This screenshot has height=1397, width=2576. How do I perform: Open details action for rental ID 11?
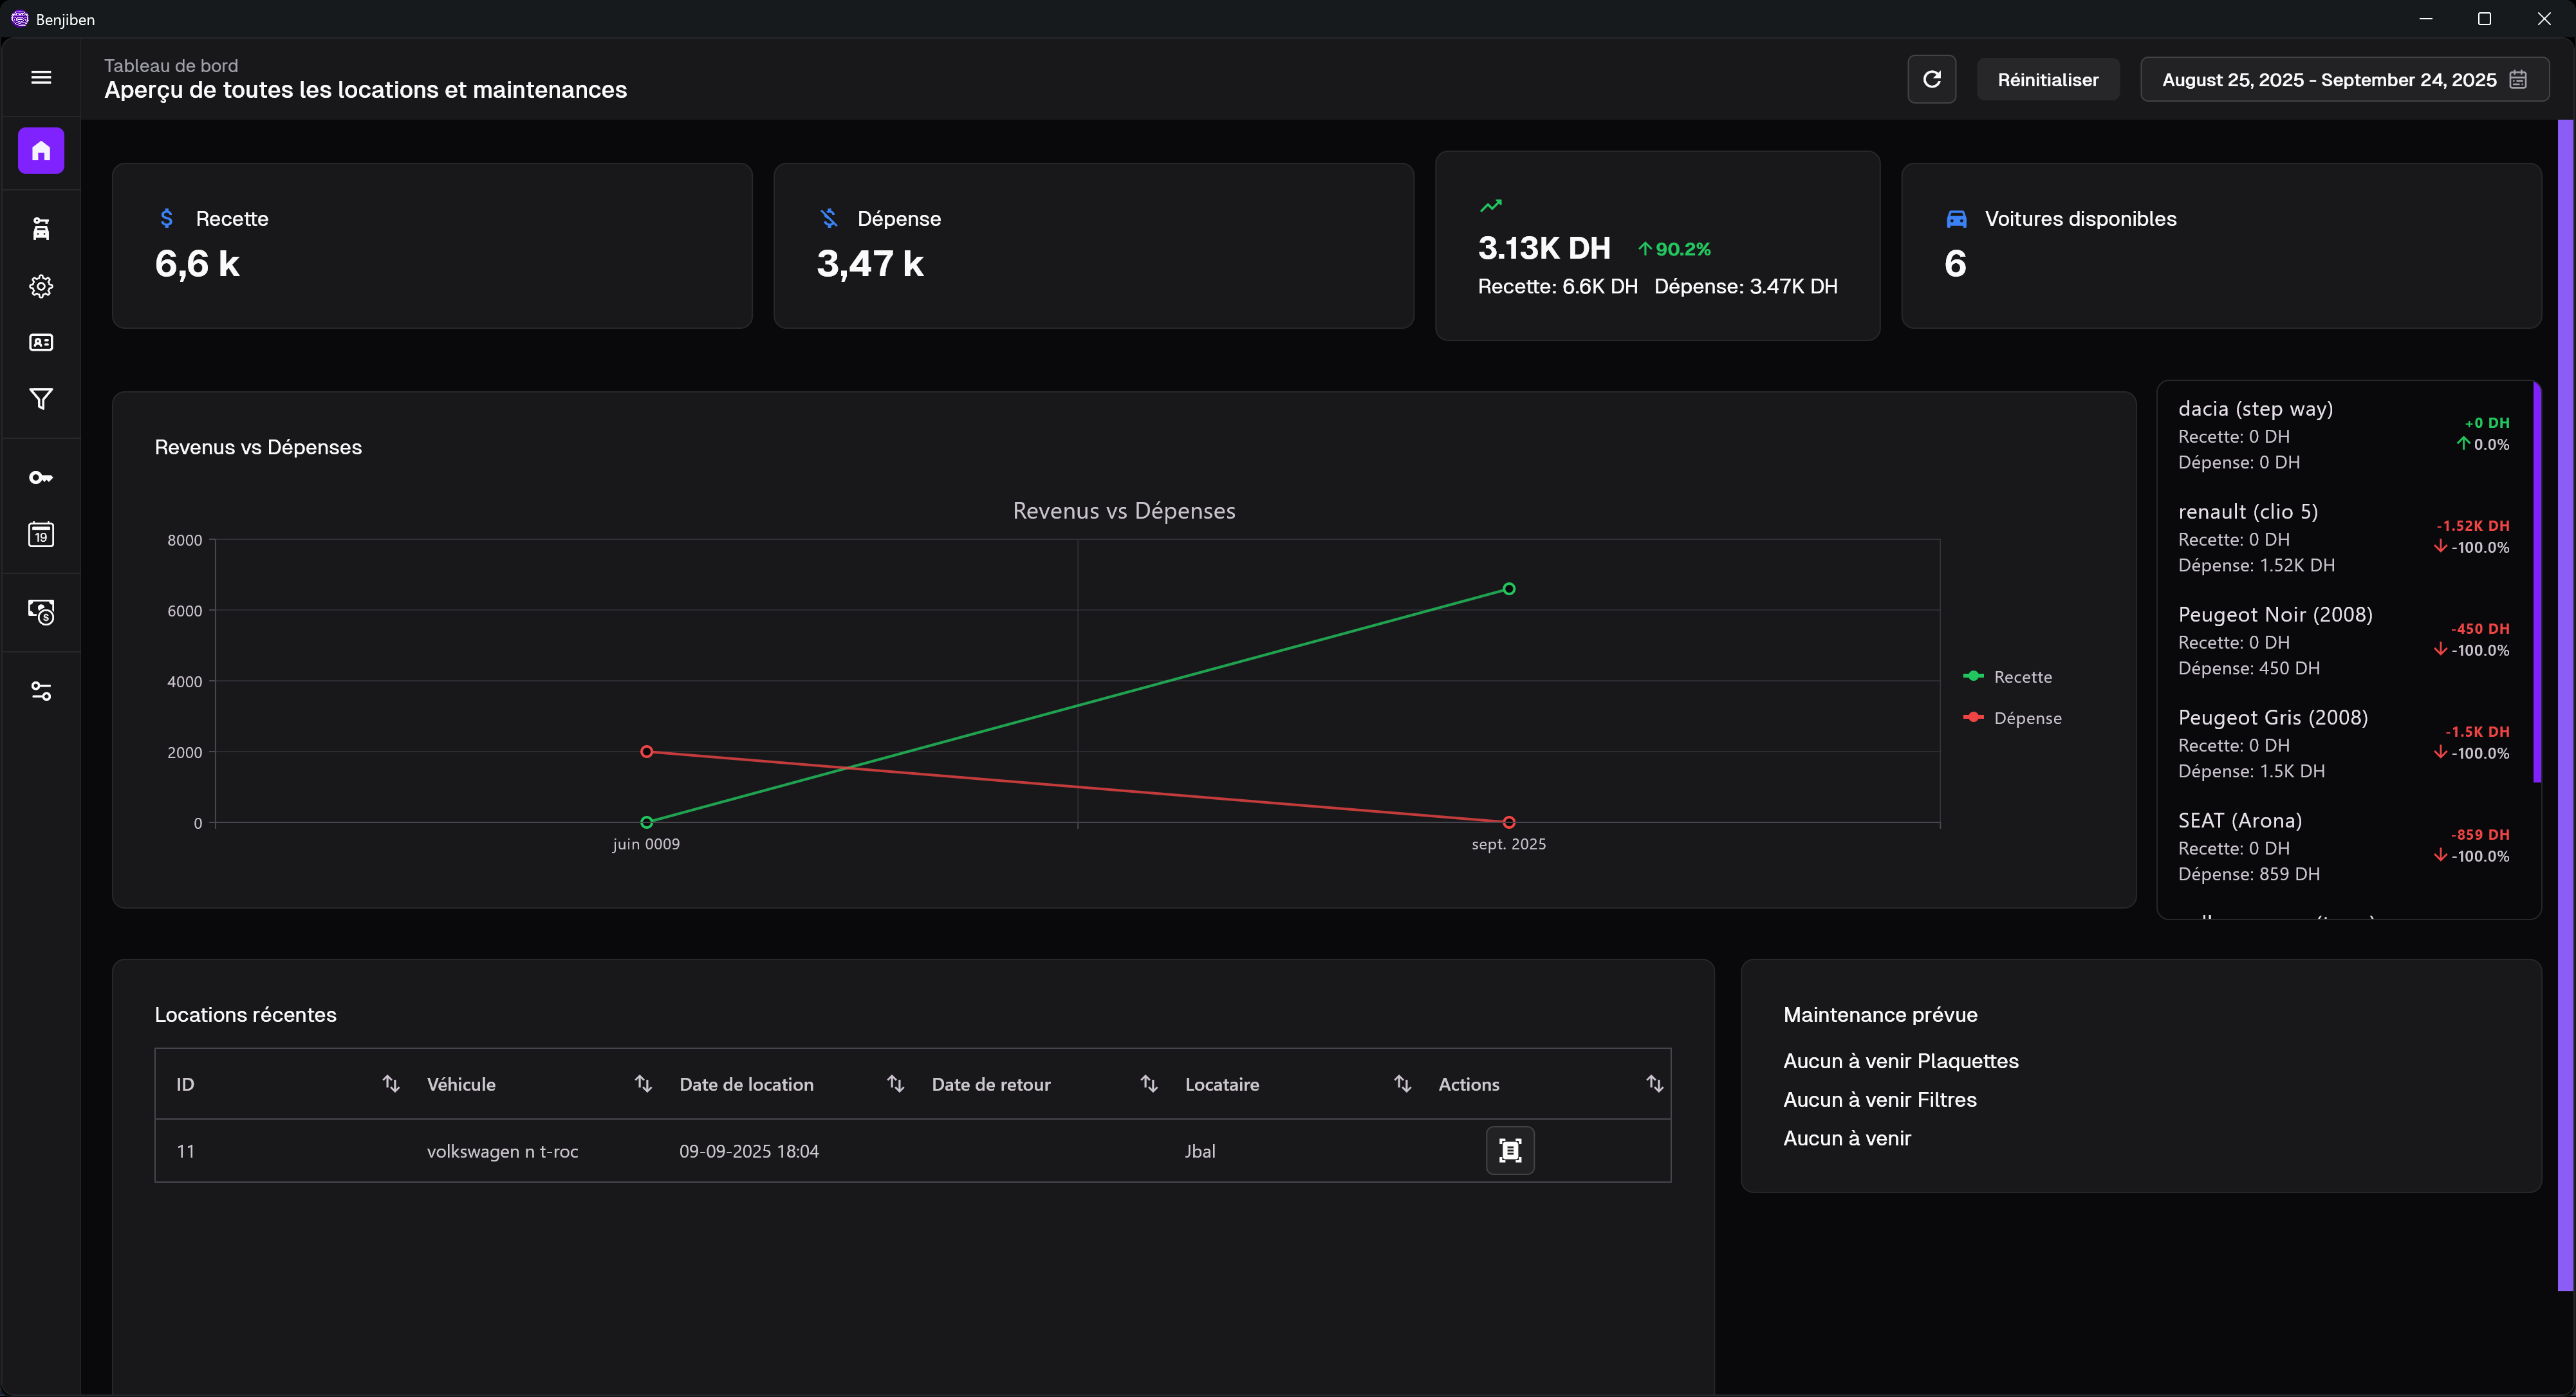tap(1510, 1150)
